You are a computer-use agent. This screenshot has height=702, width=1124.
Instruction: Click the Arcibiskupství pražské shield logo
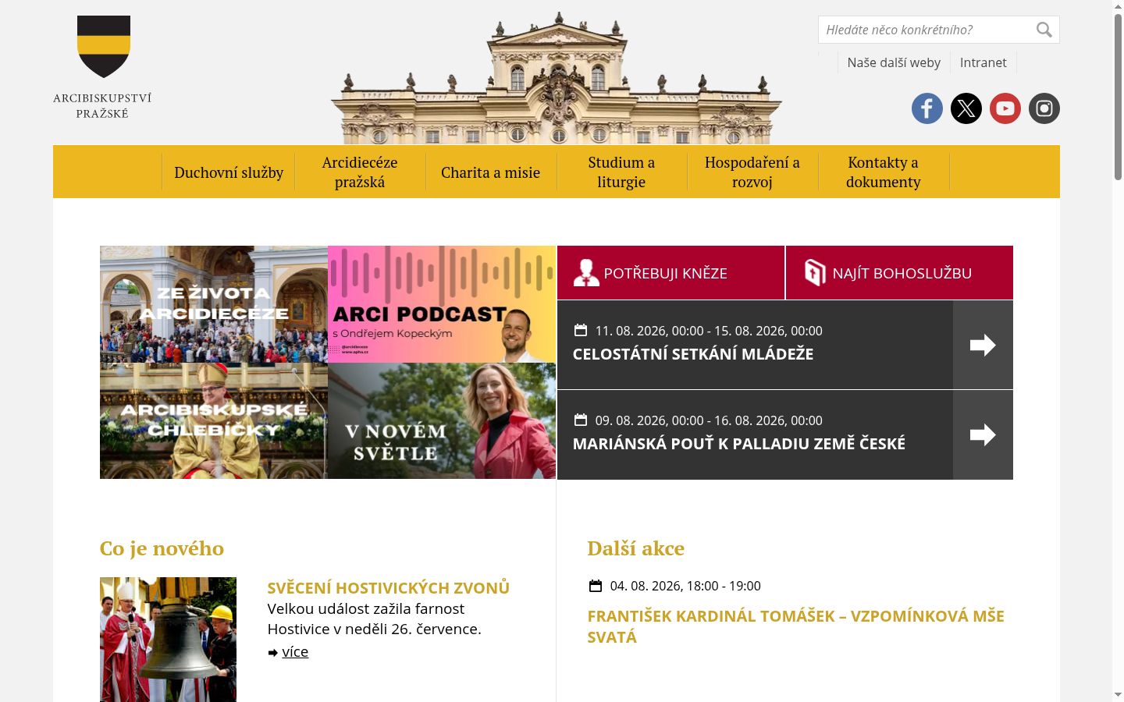tap(103, 47)
